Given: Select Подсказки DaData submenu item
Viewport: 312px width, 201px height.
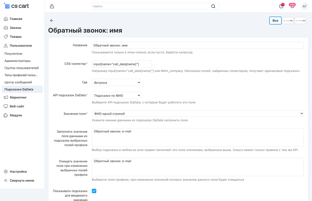Looking at the screenshot, I should coord(22,89).
